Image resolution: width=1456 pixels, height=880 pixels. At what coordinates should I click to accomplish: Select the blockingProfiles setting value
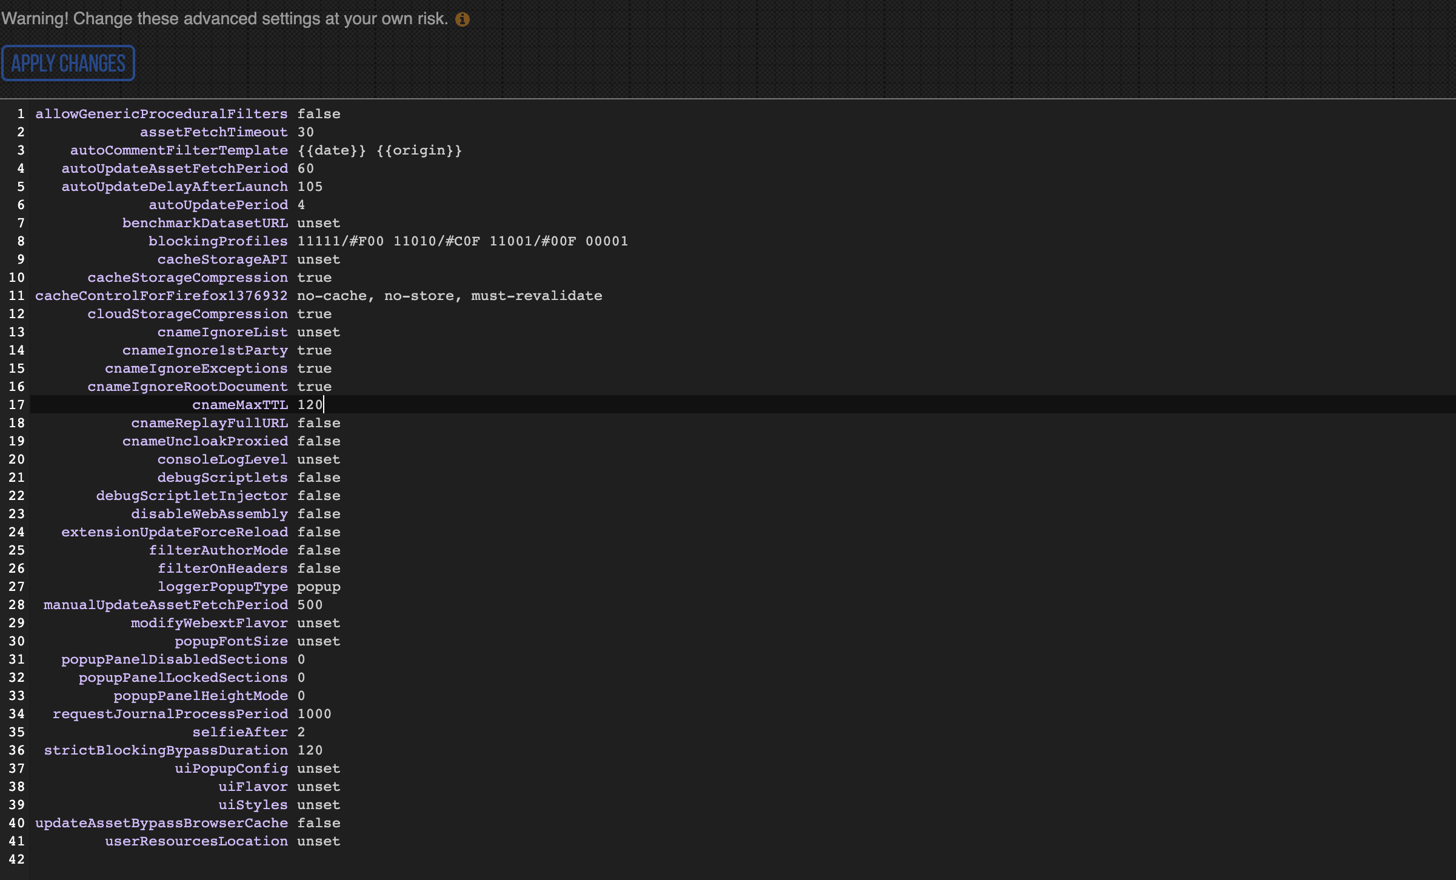pos(462,241)
